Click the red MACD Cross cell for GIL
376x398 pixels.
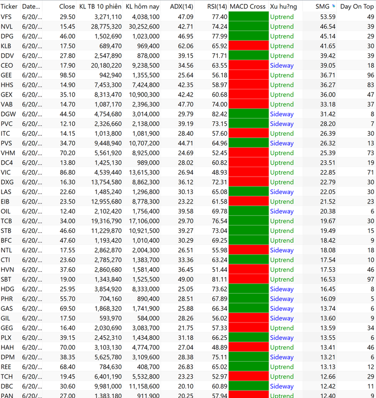[248, 318]
